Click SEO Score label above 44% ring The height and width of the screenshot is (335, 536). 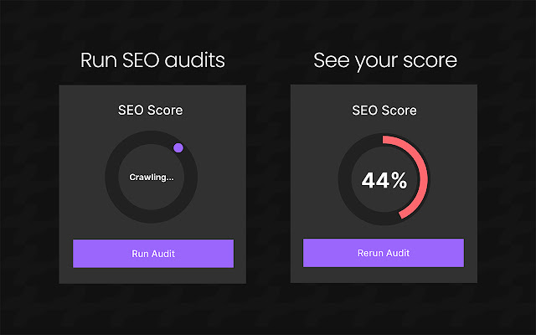pyautogui.click(x=384, y=110)
